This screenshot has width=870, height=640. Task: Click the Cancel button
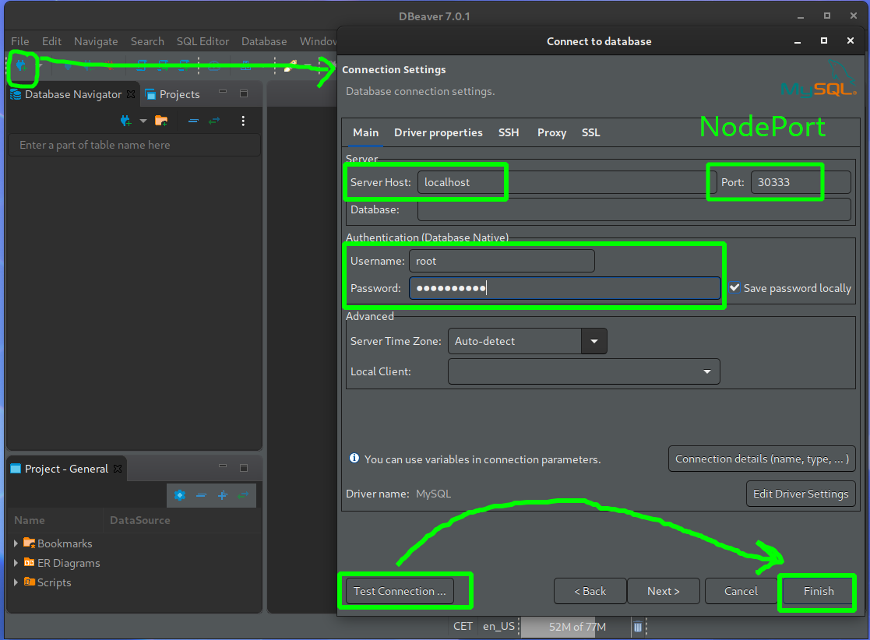pos(741,591)
